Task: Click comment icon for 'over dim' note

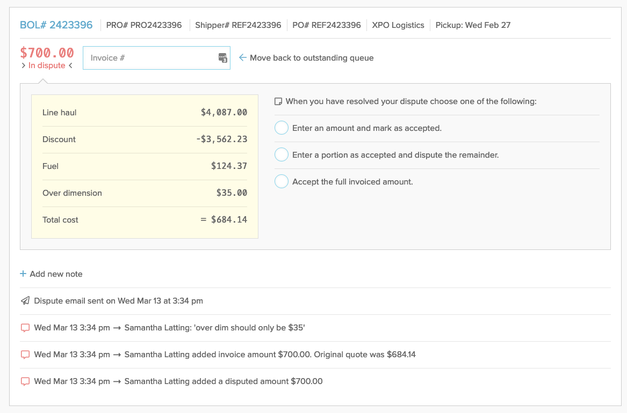Action: 25,328
